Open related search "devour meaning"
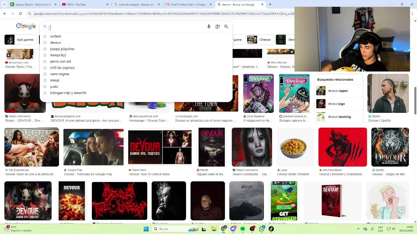Screen dimensions: 417x234 pos(339,117)
